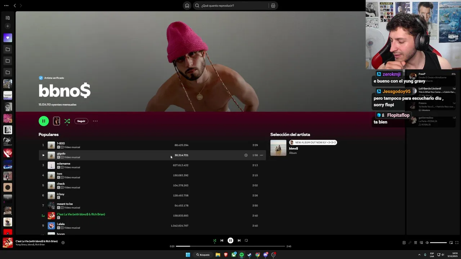The width and height of the screenshot is (461, 259).
Task: Skip to next track
Action: [x=239, y=240]
